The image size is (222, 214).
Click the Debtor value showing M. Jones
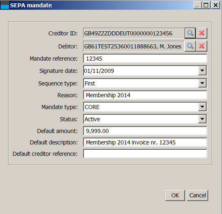[134, 46]
